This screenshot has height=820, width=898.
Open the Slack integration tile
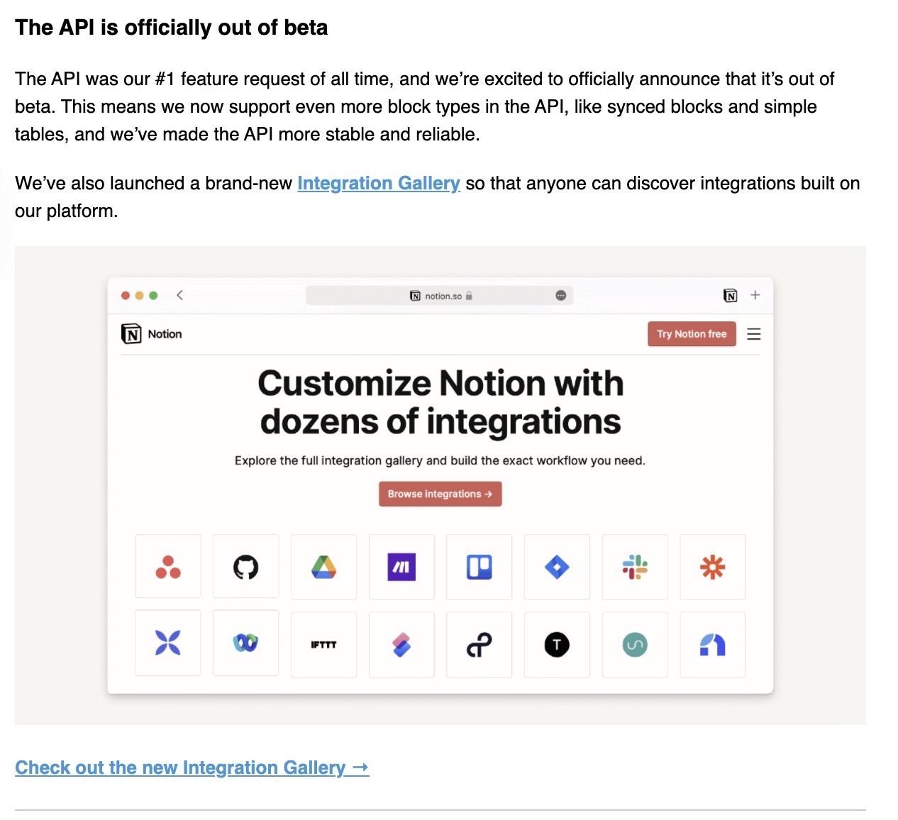pos(635,567)
